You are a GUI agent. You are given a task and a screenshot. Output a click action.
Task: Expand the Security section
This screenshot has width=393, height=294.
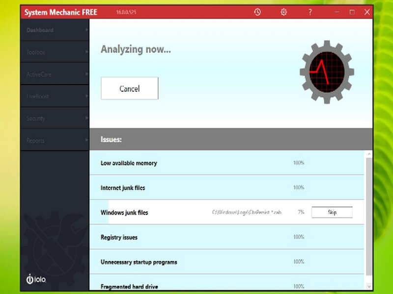pyautogui.click(x=85, y=118)
